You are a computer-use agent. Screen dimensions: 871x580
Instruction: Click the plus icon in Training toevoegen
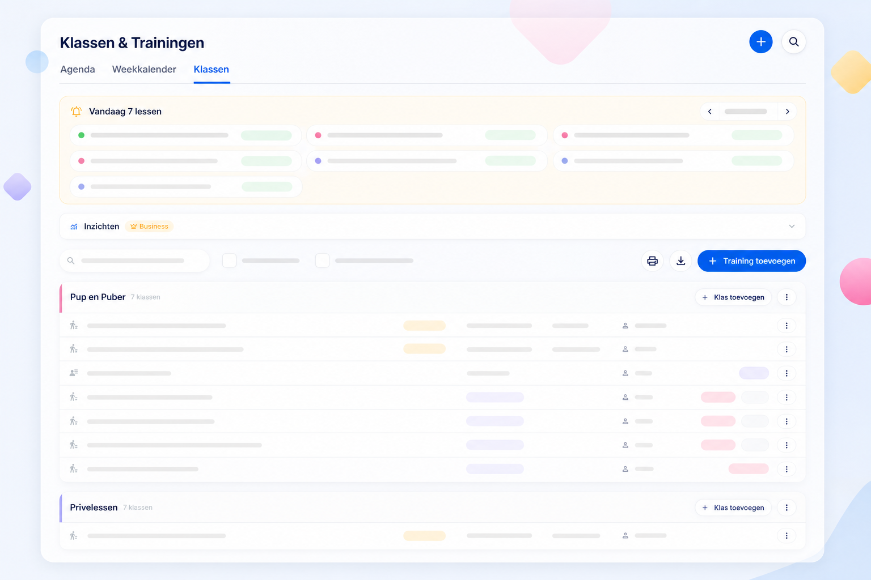pyautogui.click(x=713, y=261)
